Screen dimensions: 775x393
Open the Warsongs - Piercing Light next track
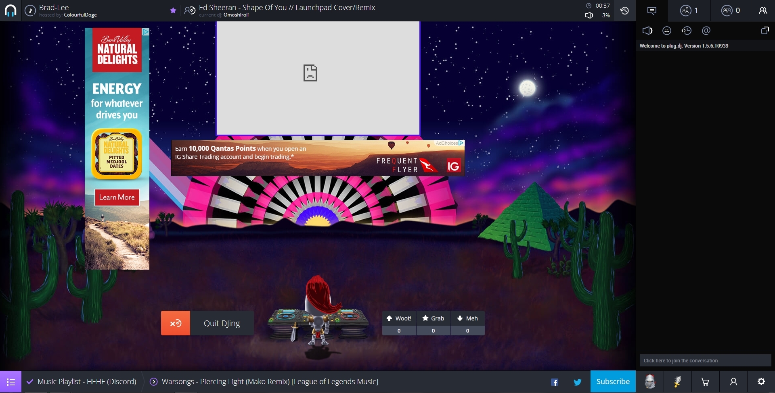point(270,382)
